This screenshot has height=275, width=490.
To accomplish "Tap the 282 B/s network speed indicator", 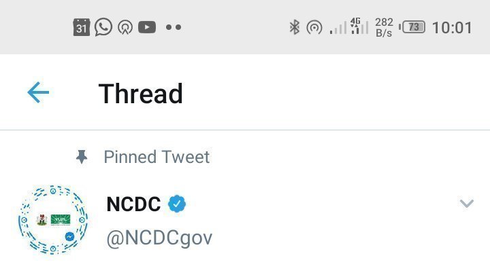I will pyautogui.click(x=384, y=28).
